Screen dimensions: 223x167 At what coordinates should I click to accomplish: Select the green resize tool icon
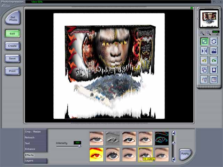tap(204, 41)
